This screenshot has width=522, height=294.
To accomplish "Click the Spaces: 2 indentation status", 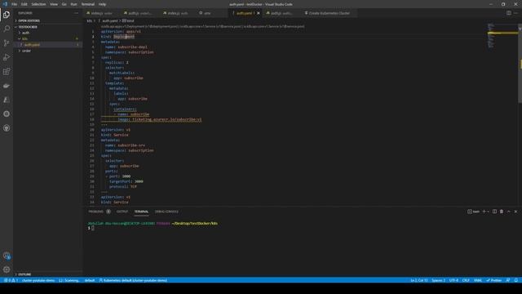I will [439, 280].
